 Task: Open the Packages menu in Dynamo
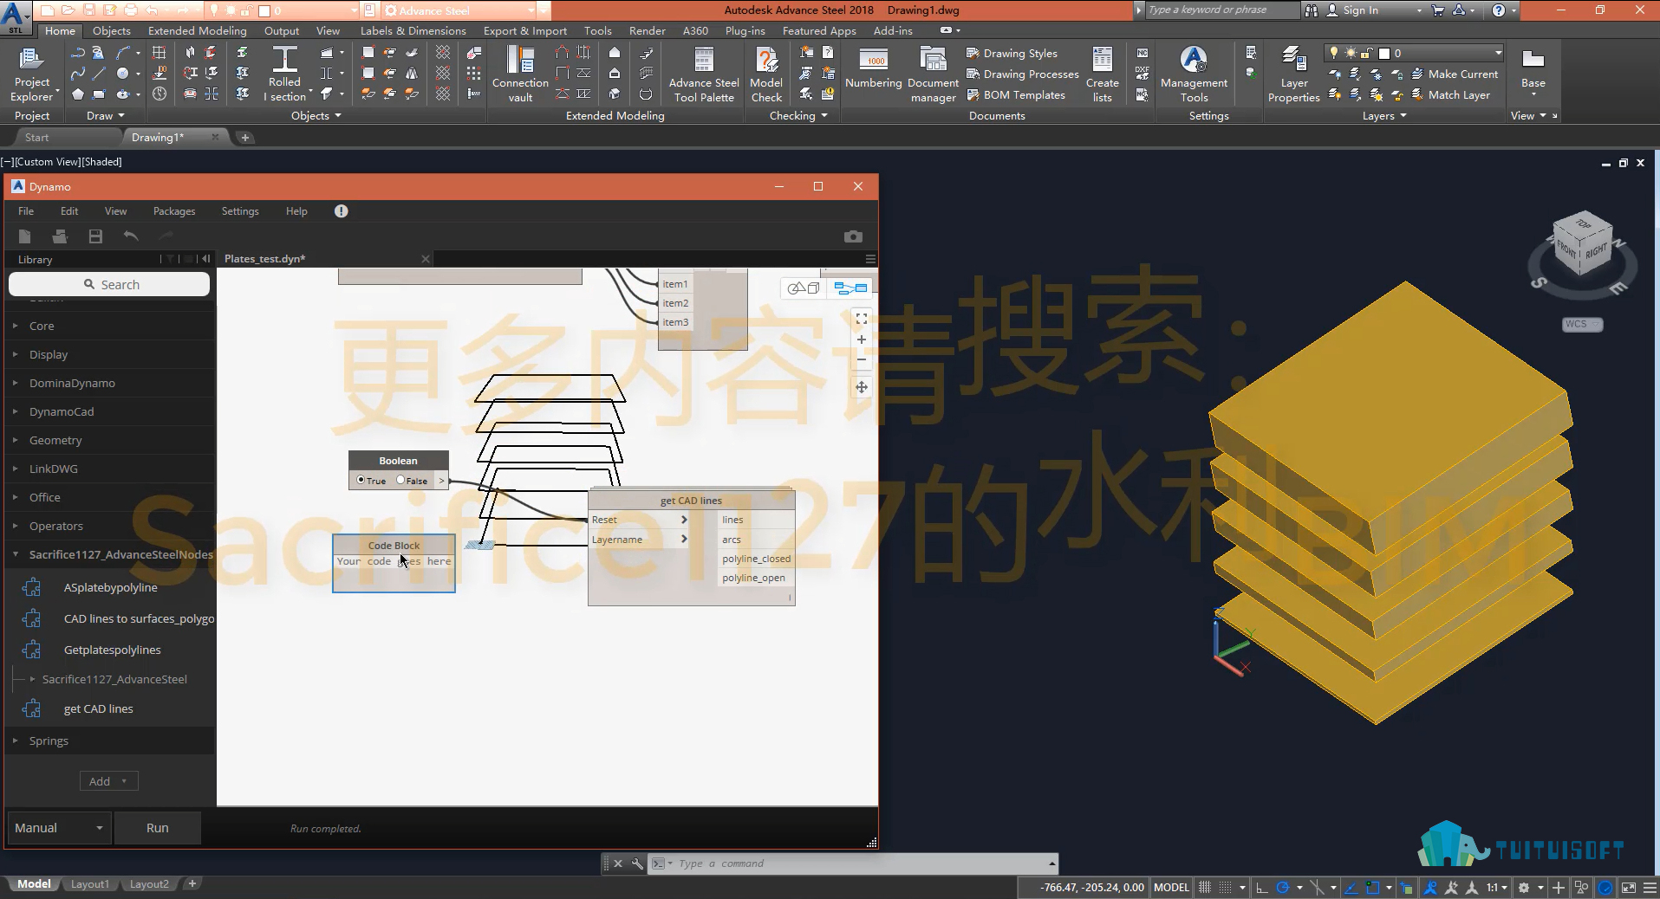click(x=174, y=211)
